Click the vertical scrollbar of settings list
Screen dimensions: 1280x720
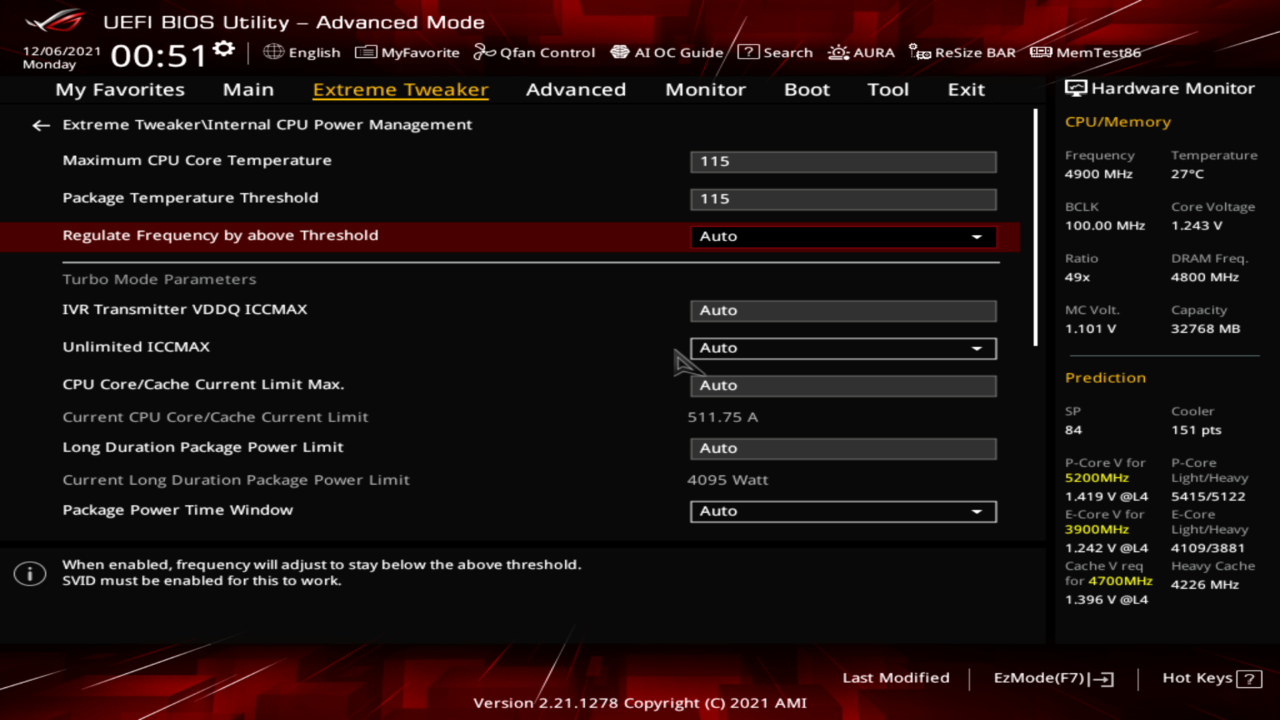click(1035, 227)
